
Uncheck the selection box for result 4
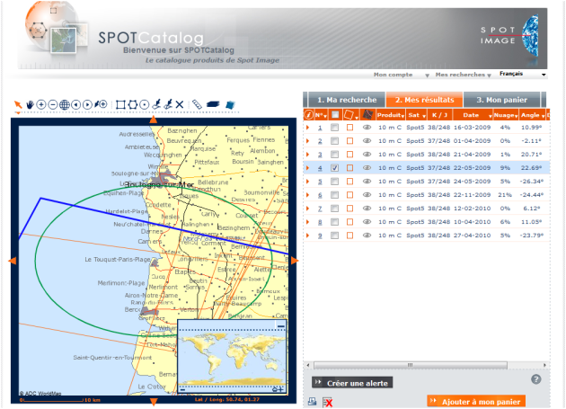[x=334, y=168]
